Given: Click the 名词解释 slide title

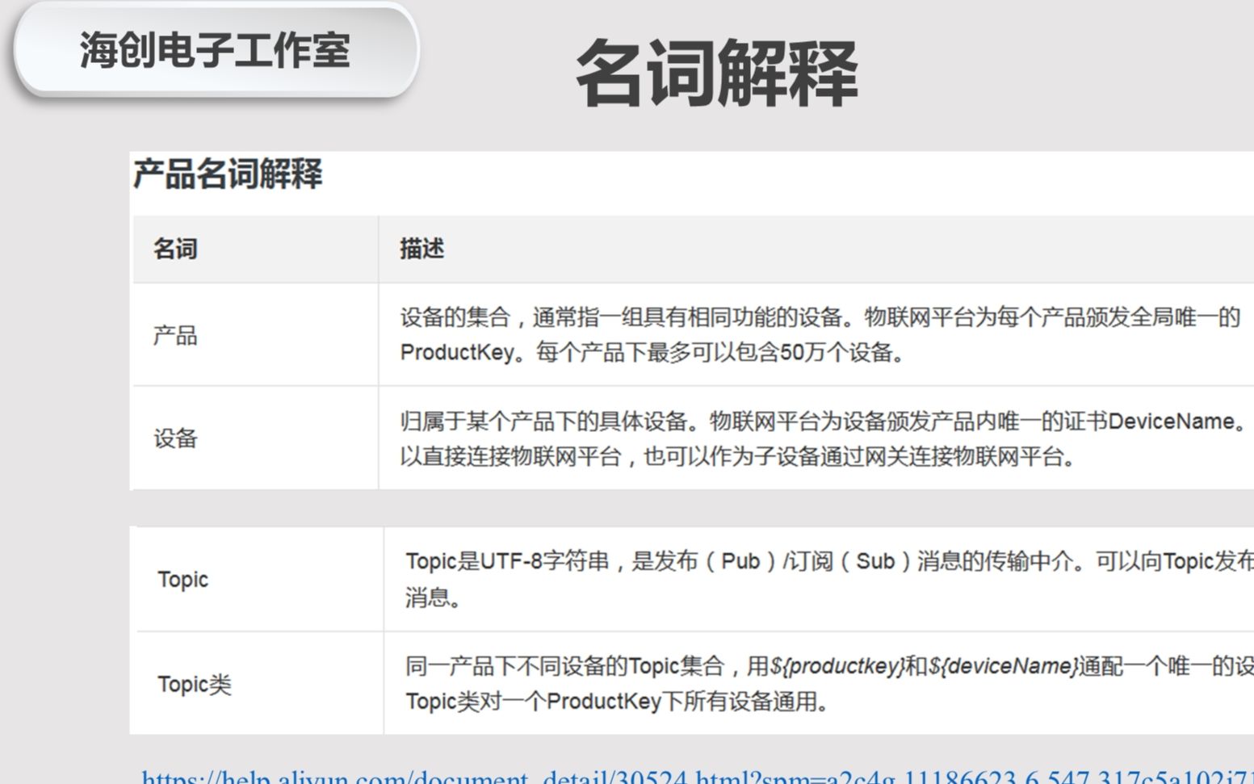Looking at the screenshot, I should pyautogui.click(x=717, y=73).
